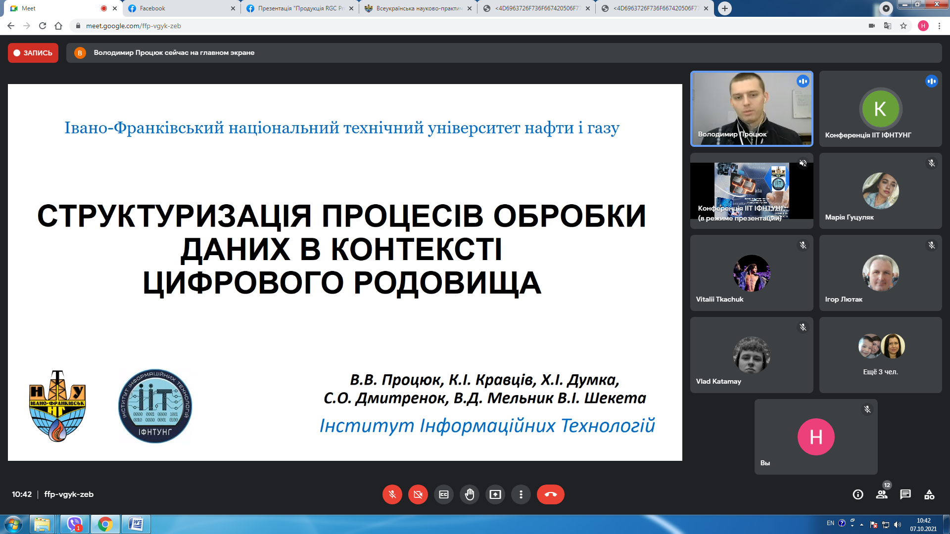Open meeting details info icon

tap(858, 494)
